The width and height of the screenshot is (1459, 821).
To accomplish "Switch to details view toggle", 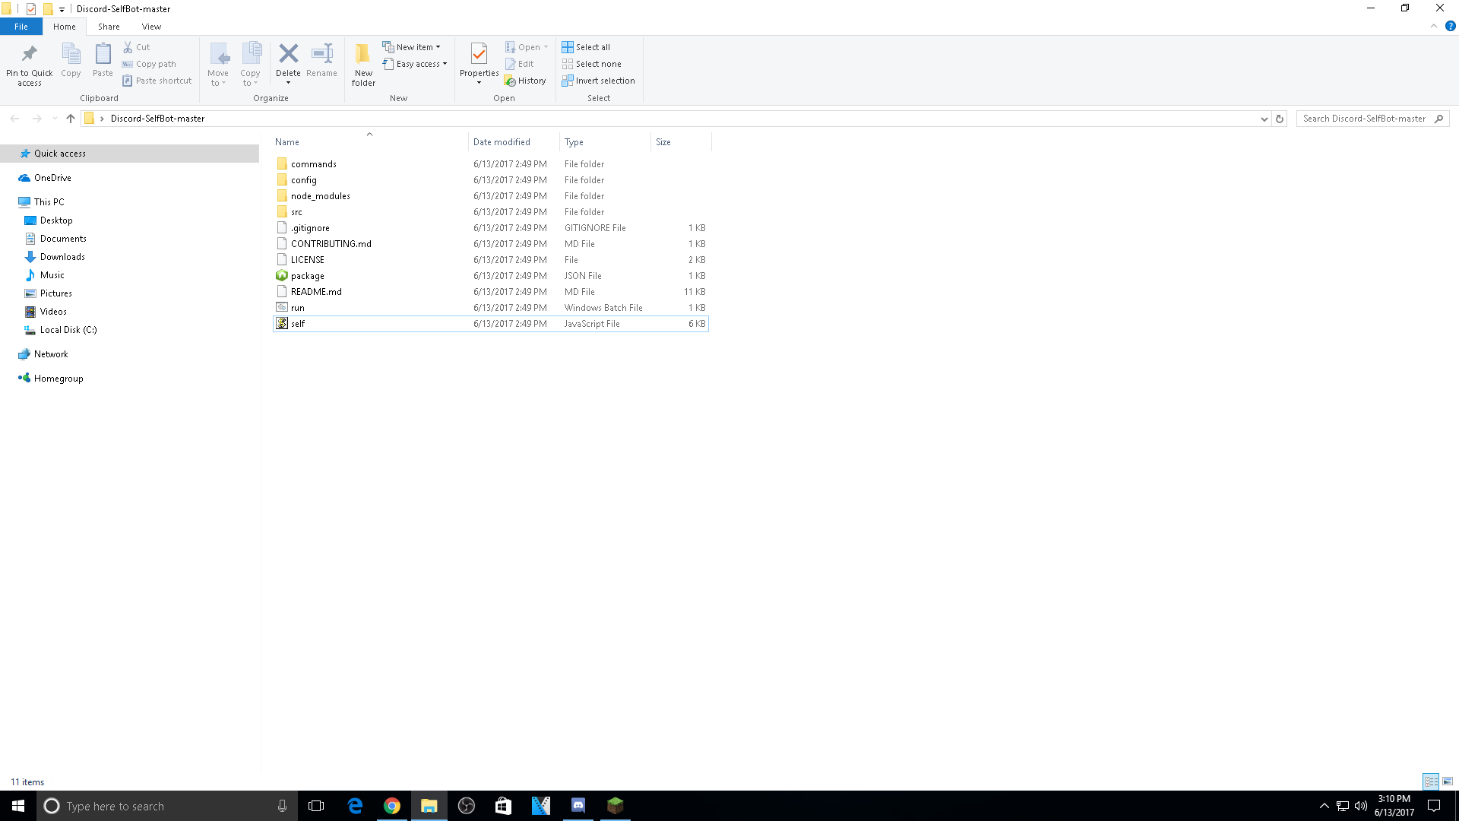I will 1431,781.
